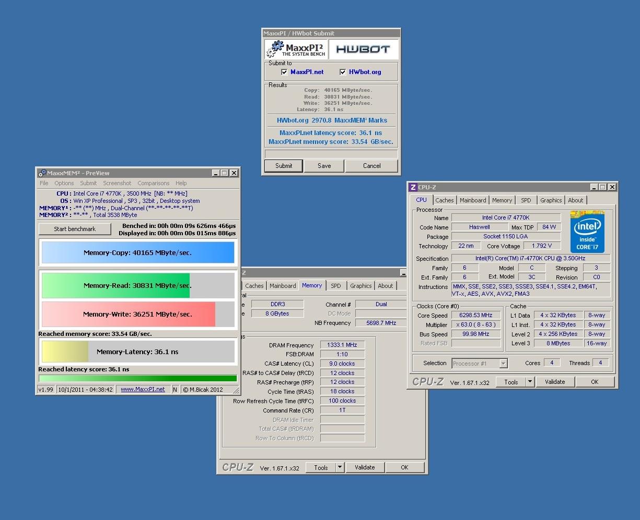Click OK in the CPU-Z CPU window
The width and height of the screenshot is (640, 520).
(595, 382)
